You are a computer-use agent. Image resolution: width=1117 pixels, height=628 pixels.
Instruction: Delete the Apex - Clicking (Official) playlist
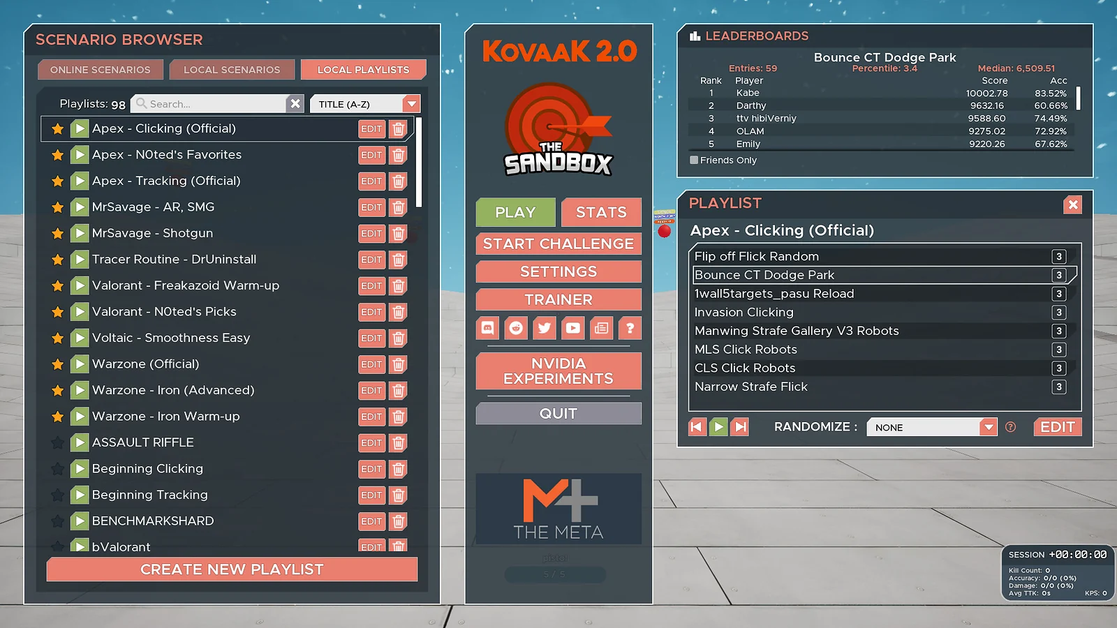coord(398,128)
